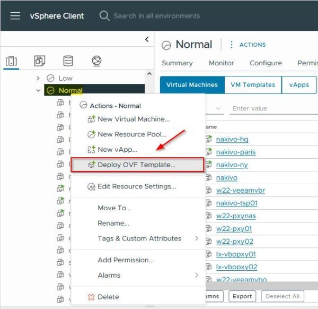Open the lx-vbopxy02 VM link

point(236,267)
